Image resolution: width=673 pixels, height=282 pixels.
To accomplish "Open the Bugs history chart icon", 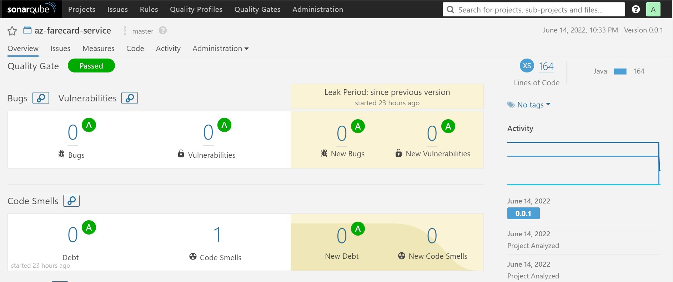I will (41, 98).
